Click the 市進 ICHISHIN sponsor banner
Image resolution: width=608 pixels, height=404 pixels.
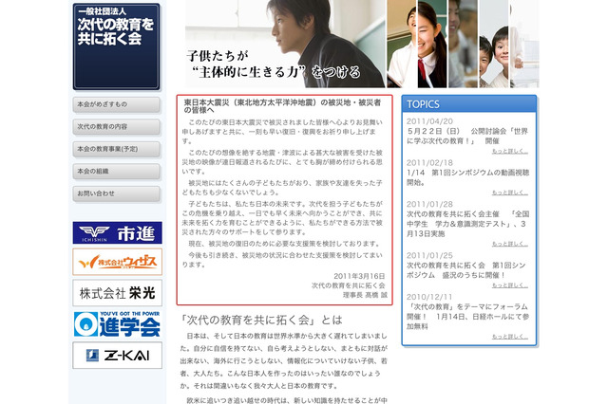117,232
